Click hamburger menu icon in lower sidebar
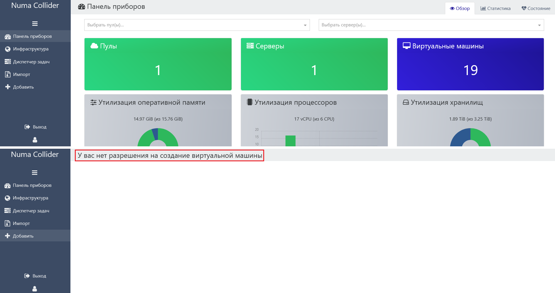The image size is (555, 293). point(35,173)
